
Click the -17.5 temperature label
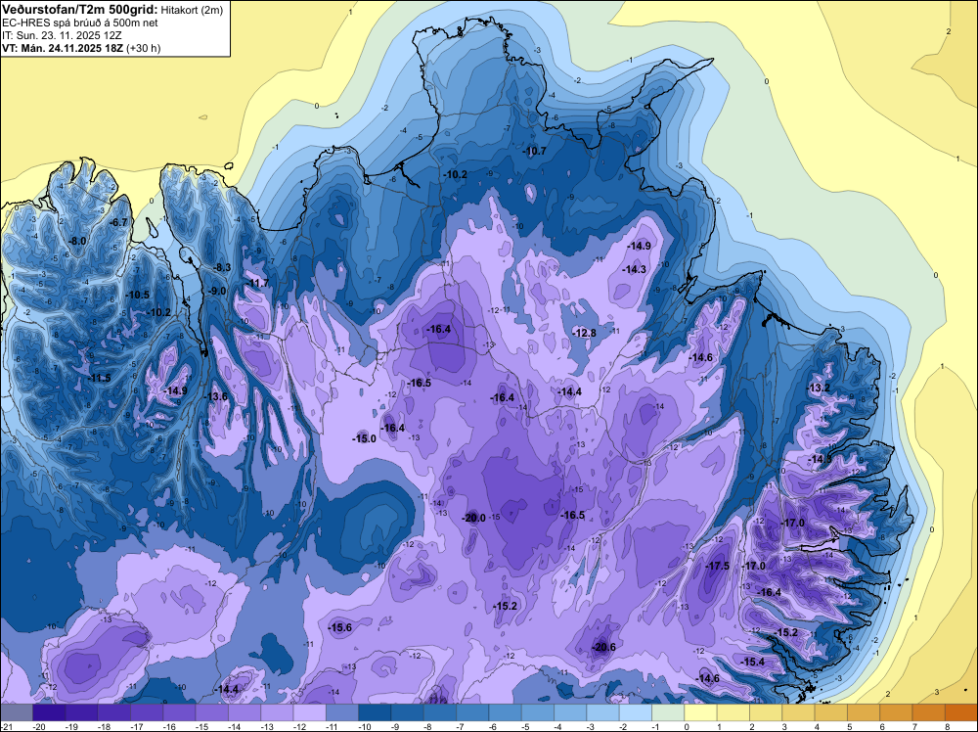pyautogui.click(x=718, y=566)
